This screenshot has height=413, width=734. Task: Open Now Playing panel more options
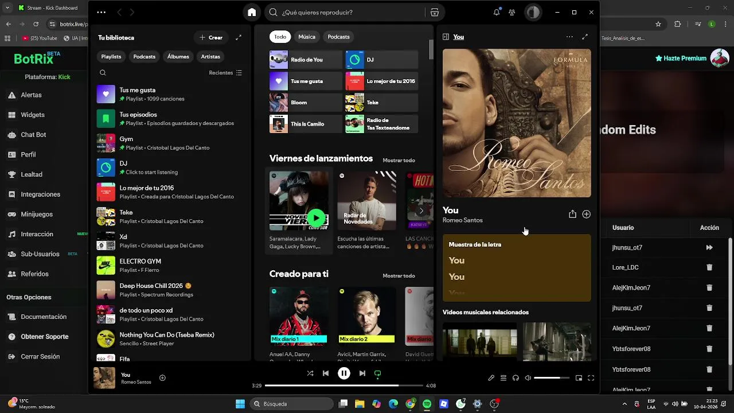569,37
